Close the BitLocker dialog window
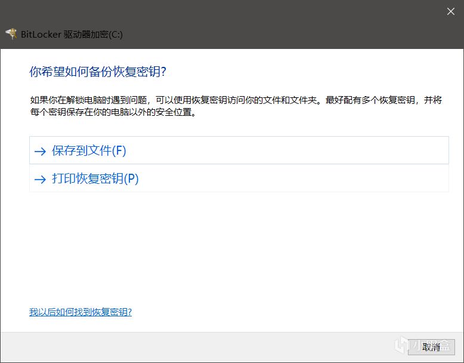 (x=451, y=11)
